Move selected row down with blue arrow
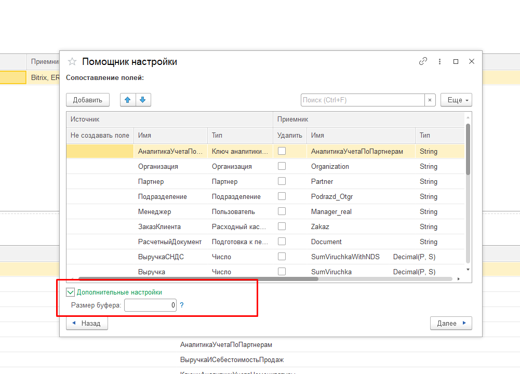 (x=143, y=100)
